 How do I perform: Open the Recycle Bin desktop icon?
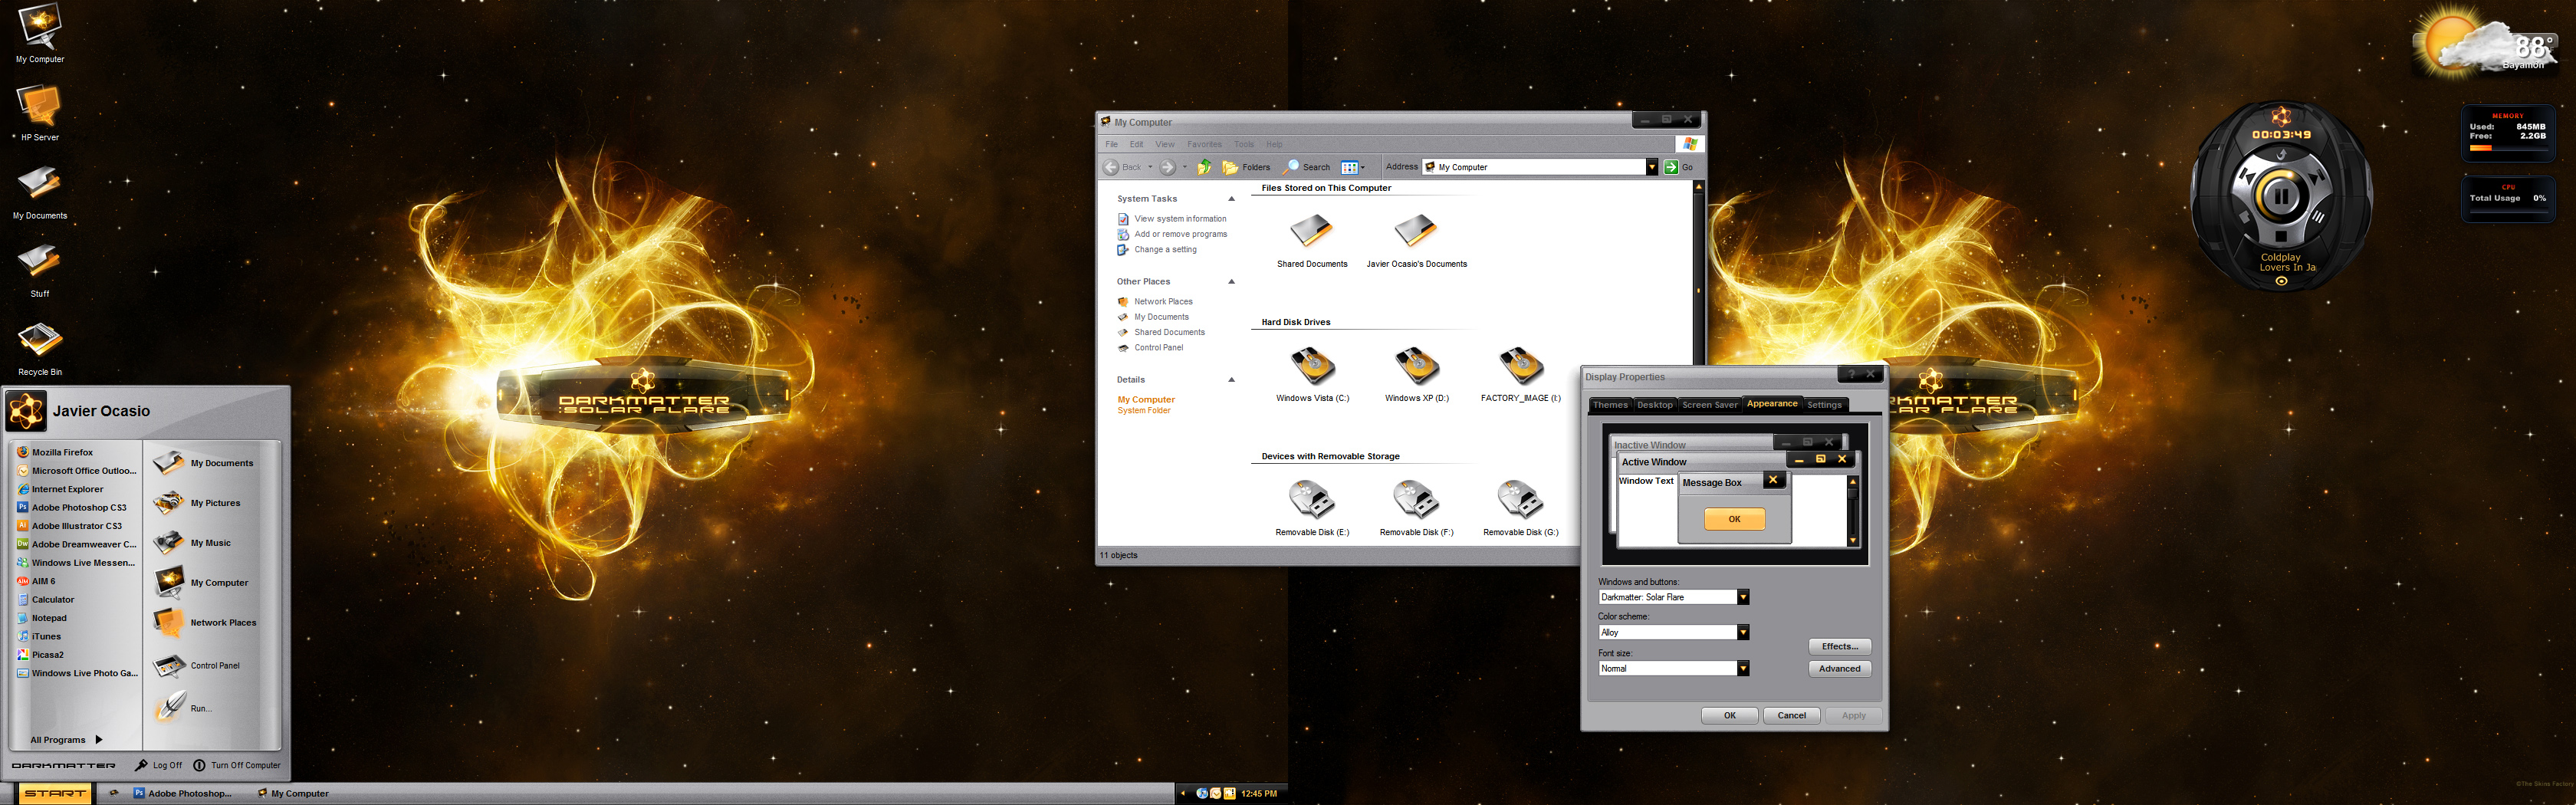click(39, 346)
